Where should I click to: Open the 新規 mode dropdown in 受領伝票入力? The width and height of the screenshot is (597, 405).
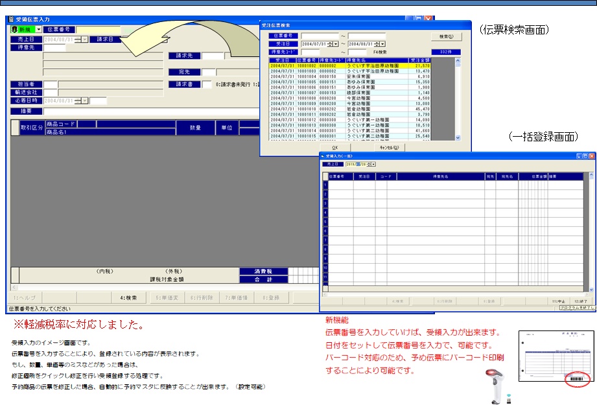[39, 29]
